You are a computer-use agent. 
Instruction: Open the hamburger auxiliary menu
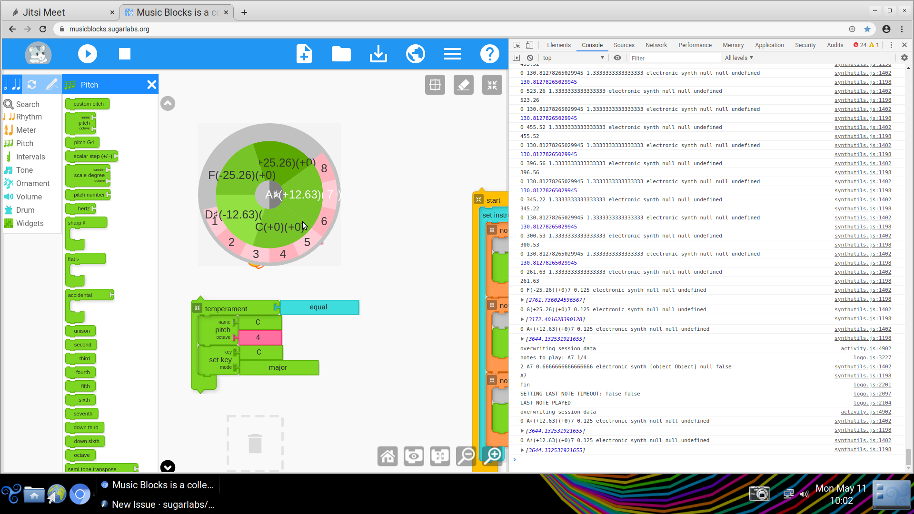[453, 54]
